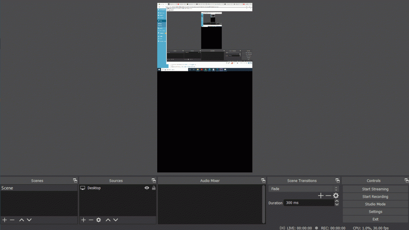Click the REC: 00:00:00 status text

pos(333,228)
